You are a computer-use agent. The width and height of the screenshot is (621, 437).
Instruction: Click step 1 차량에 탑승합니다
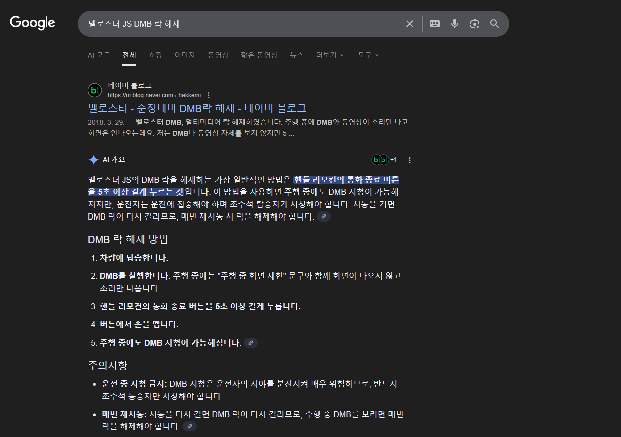134,258
